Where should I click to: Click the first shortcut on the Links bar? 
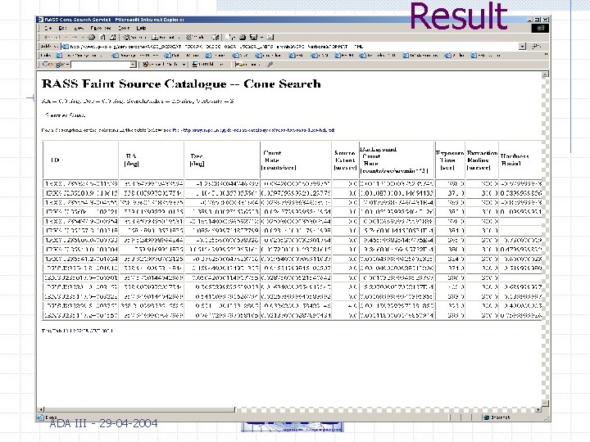79,56
